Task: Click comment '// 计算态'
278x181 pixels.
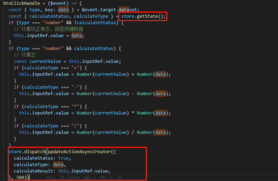Action: point(25,55)
